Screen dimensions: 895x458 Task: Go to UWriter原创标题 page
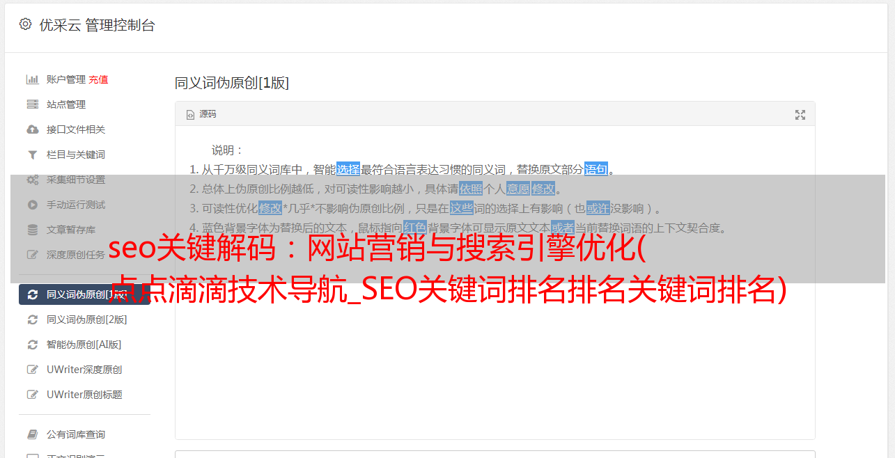click(84, 395)
